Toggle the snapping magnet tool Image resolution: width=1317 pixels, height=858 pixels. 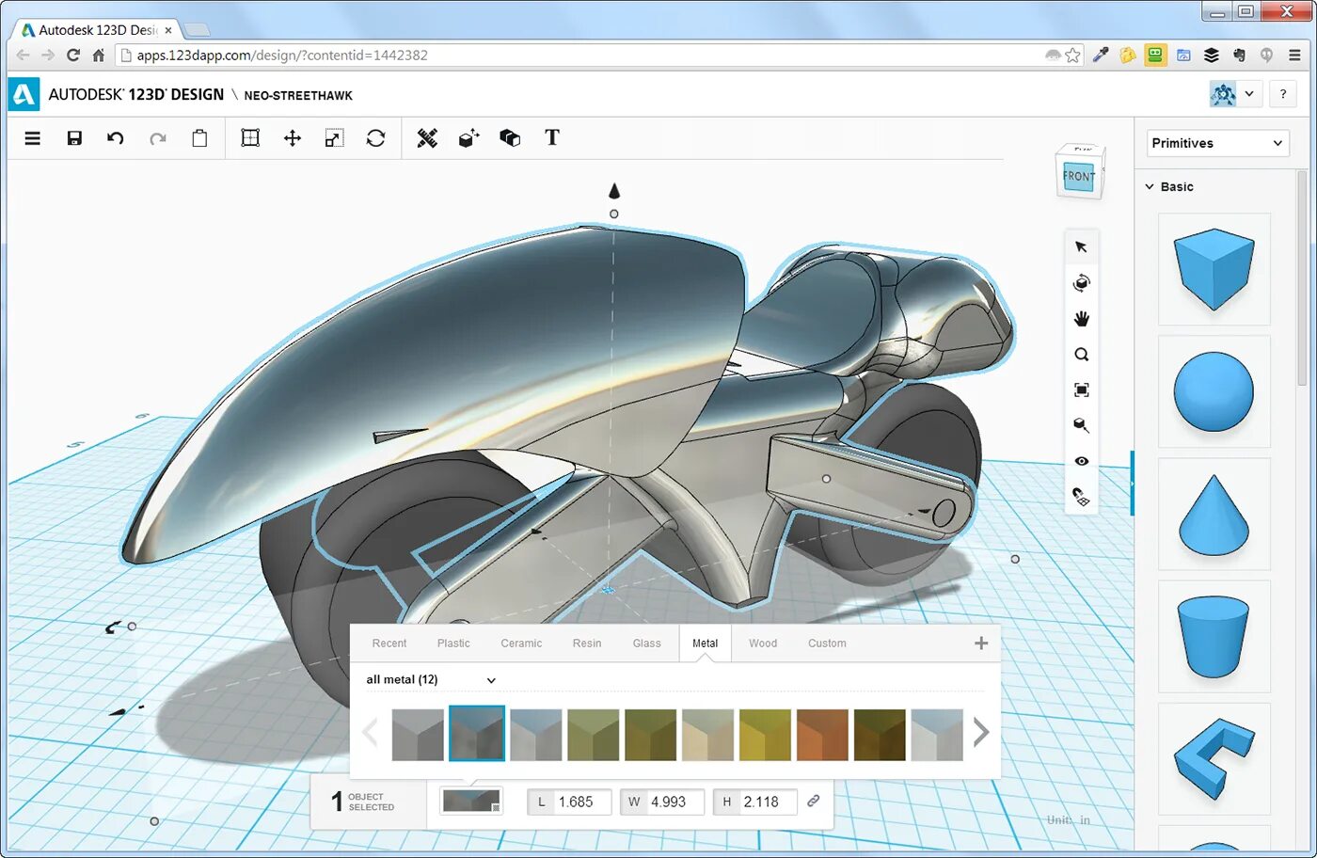point(1081,497)
